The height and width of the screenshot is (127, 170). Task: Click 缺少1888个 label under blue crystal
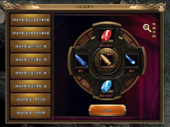[x=106, y=96]
